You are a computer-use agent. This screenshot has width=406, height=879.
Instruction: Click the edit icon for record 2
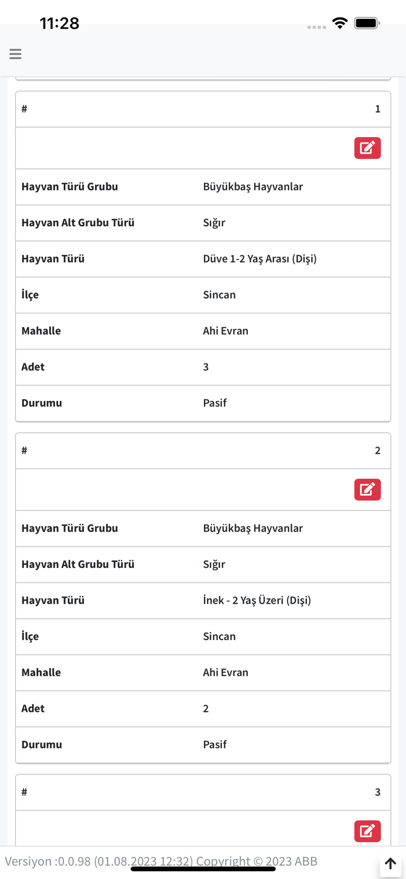point(367,489)
